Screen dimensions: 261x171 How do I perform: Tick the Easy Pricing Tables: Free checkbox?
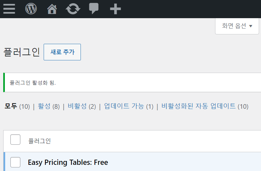click(15, 162)
